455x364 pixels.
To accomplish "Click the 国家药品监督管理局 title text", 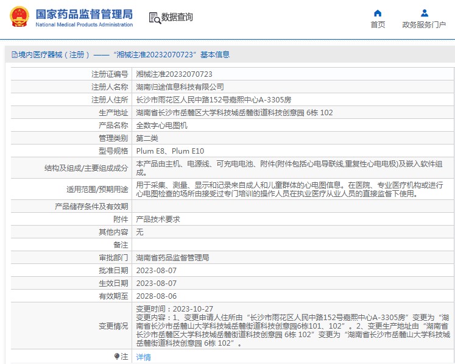I will [x=83, y=13].
